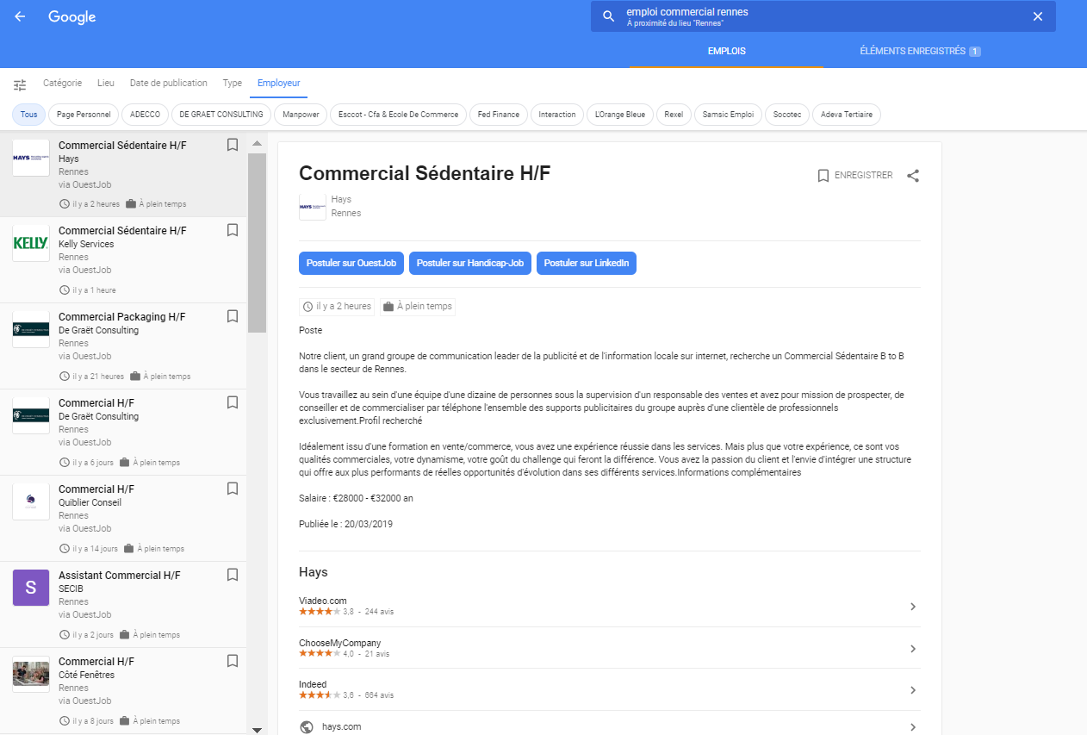This screenshot has width=1087, height=735.
Task: Select the EMPLOIS tab
Action: (726, 51)
